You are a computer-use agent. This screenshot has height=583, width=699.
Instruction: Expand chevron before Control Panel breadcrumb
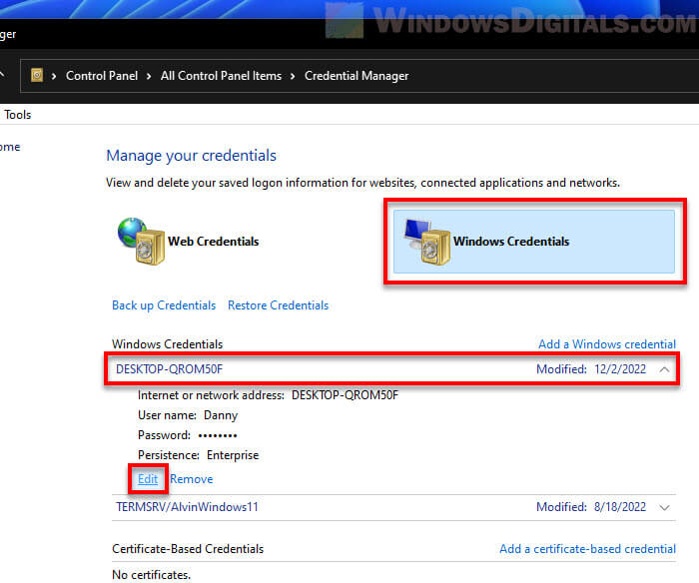tap(54, 76)
